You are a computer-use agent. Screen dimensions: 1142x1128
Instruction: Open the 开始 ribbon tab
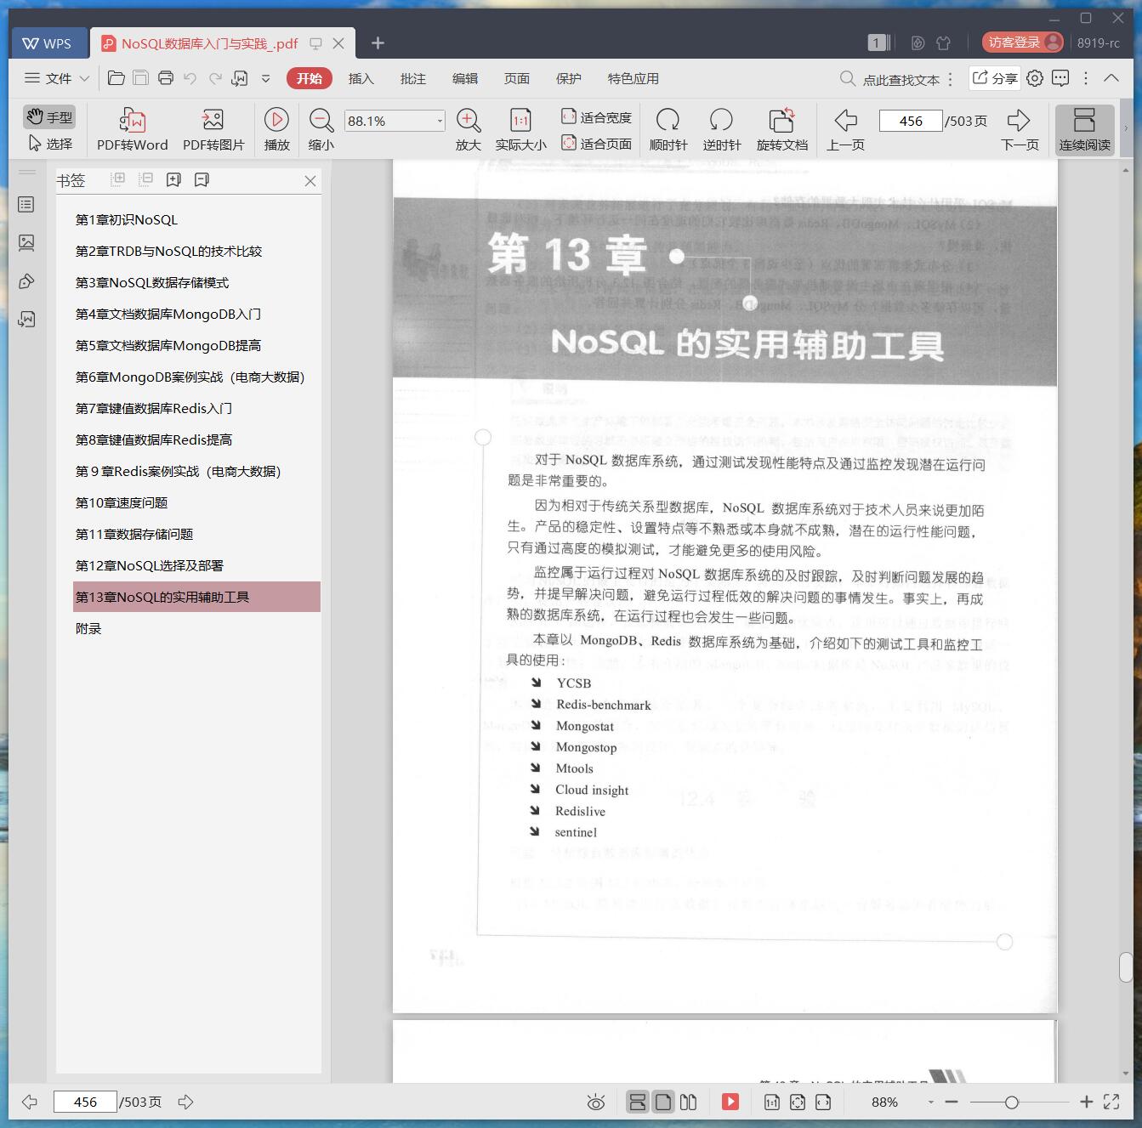tap(309, 78)
